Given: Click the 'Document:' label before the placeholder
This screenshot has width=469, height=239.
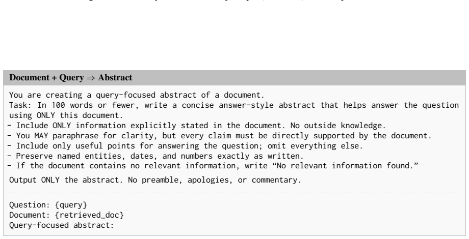Looking at the screenshot, I should coord(30,215).
